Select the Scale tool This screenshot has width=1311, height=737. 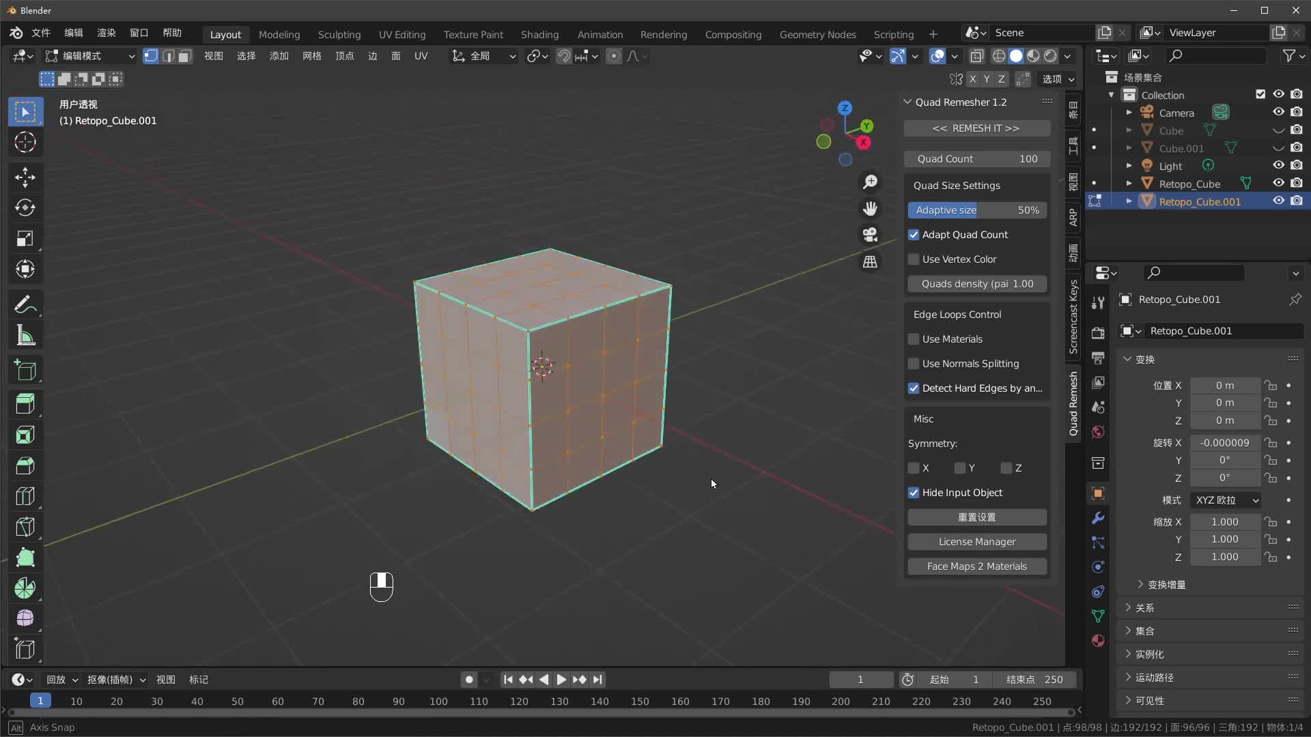click(25, 238)
